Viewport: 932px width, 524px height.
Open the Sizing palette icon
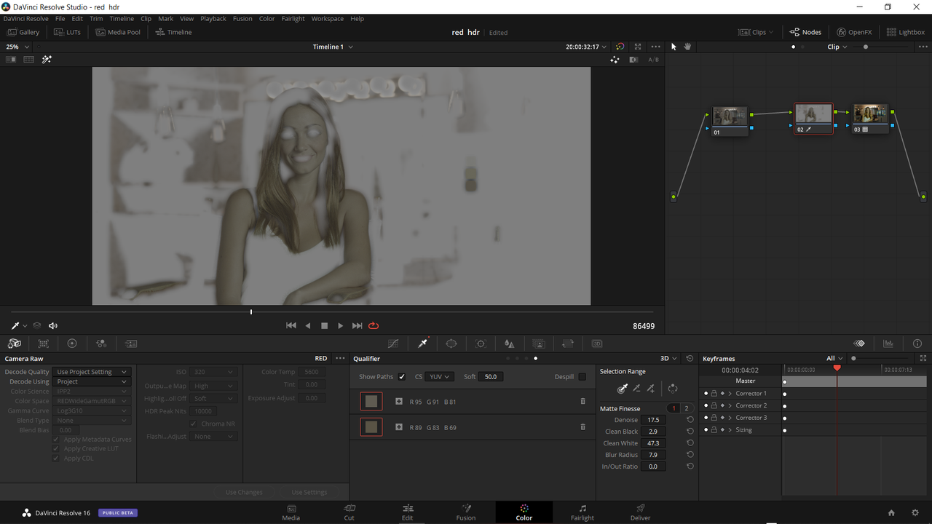pos(568,344)
